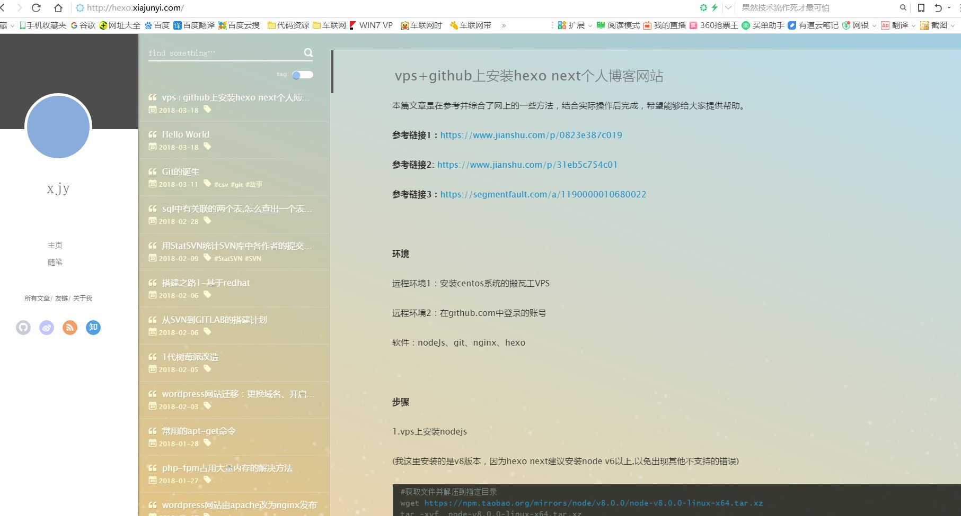Go to the 主页 menu item

55,245
